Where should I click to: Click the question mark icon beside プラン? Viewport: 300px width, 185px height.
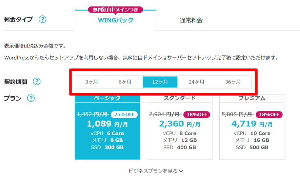[31, 98]
